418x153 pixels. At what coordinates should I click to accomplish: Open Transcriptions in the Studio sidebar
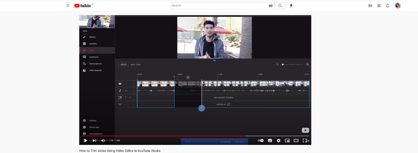(95, 64)
